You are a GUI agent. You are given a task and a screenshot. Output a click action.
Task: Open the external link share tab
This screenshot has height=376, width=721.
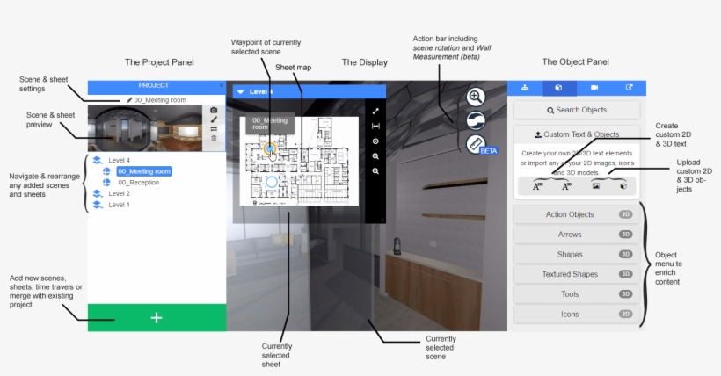[x=629, y=88]
